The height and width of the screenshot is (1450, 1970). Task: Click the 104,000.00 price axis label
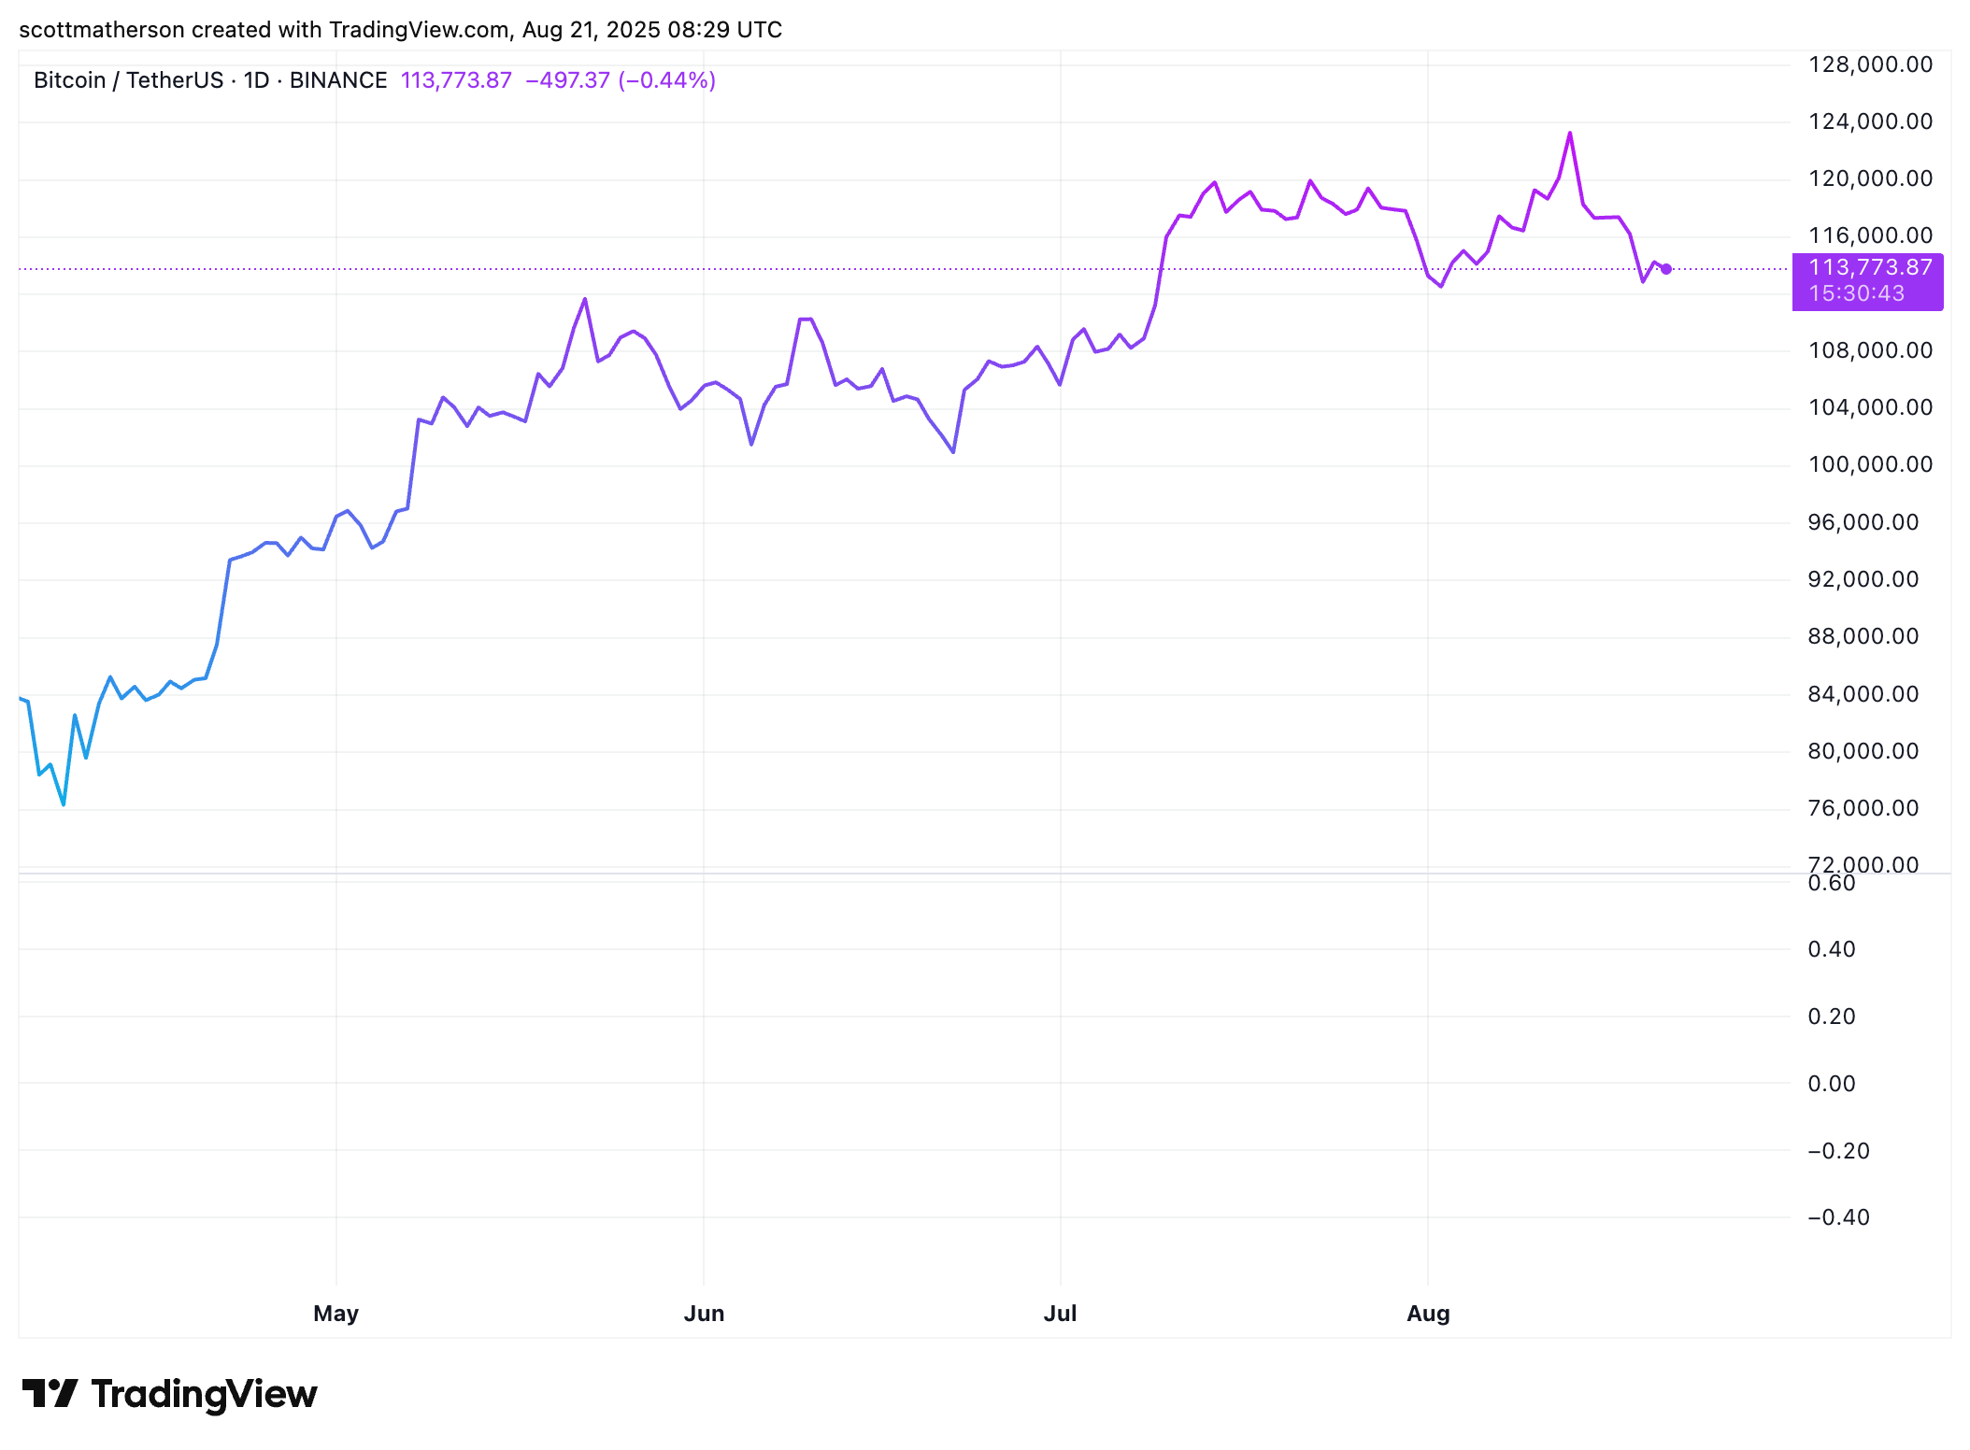pos(1870,407)
